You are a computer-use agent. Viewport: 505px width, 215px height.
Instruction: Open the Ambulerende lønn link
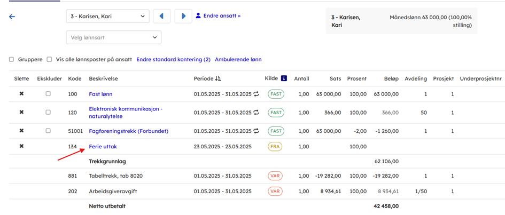pyautogui.click(x=238, y=60)
